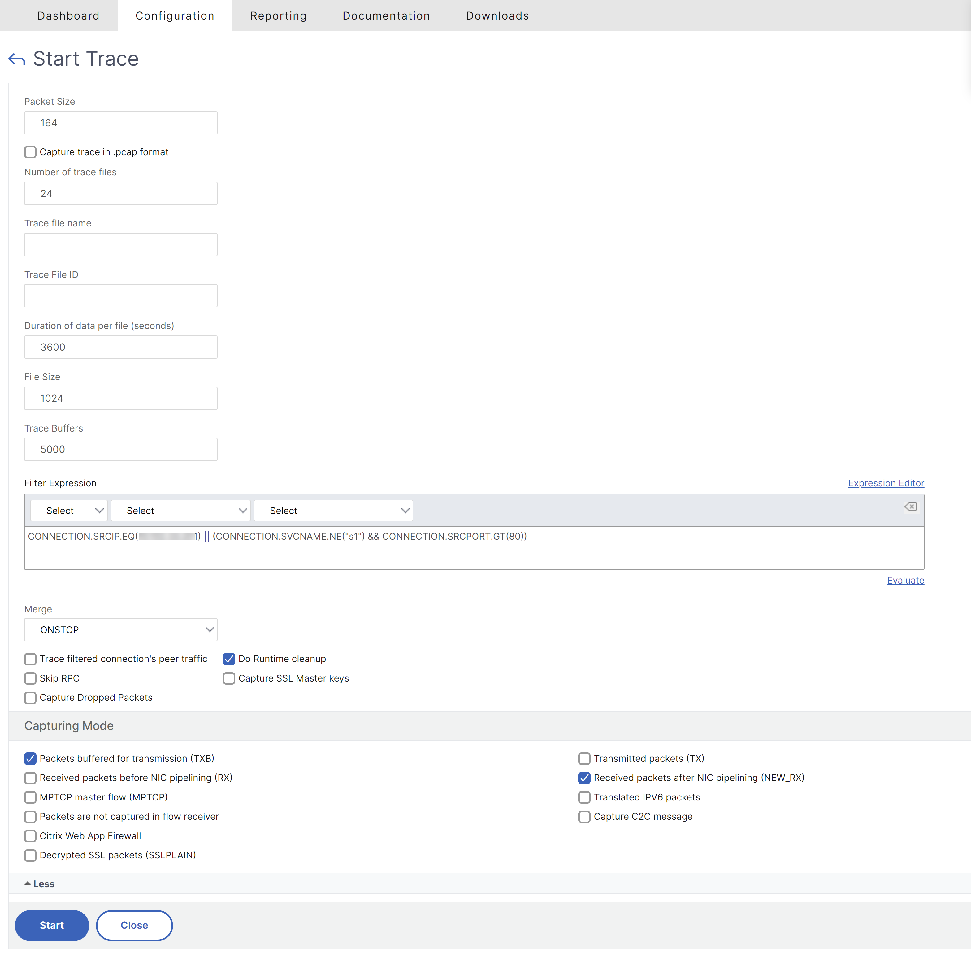Toggle Trace filtered connection's peer traffic
This screenshot has width=971, height=960.
coord(30,659)
